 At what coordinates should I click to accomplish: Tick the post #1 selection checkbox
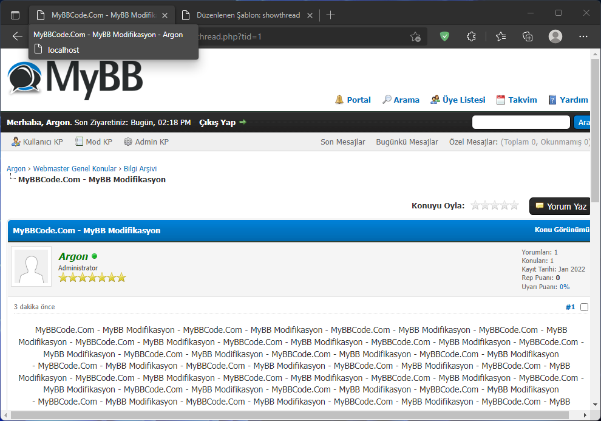pyautogui.click(x=584, y=307)
